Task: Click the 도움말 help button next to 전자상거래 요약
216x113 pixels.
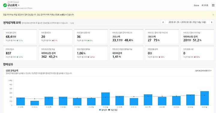Action: [x=72, y=23]
